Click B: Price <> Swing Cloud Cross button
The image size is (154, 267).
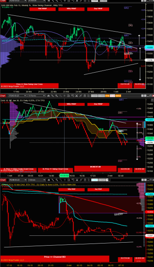[55, 170]
